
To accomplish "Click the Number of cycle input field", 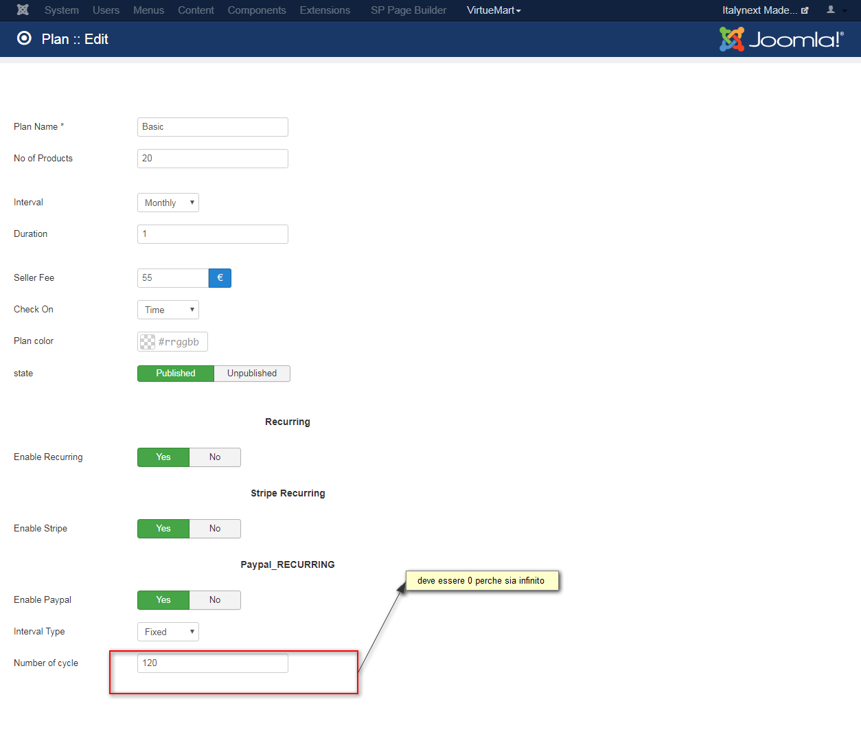I will click(x=213, y=663).
